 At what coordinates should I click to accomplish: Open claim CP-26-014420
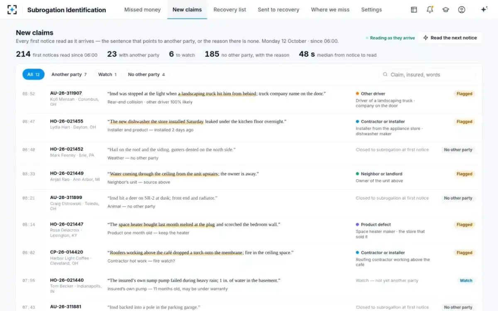pos(66,252)
